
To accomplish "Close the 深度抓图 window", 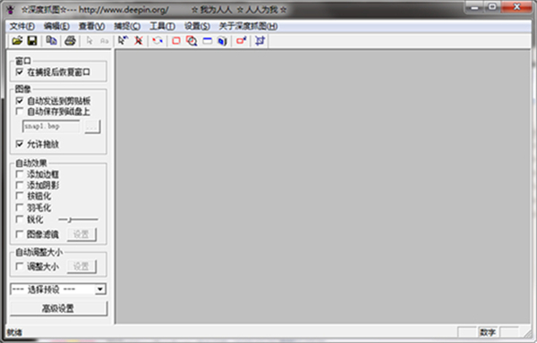I will 517,7.
